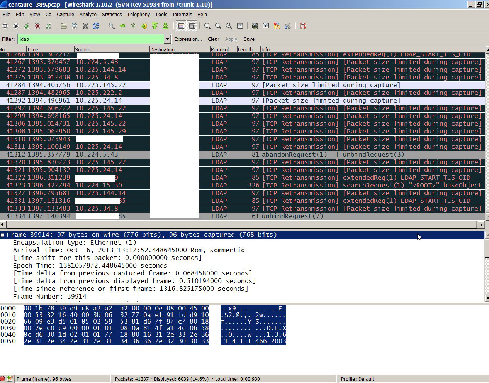
Task: Open the View menu
Action: tap(35, 15)
